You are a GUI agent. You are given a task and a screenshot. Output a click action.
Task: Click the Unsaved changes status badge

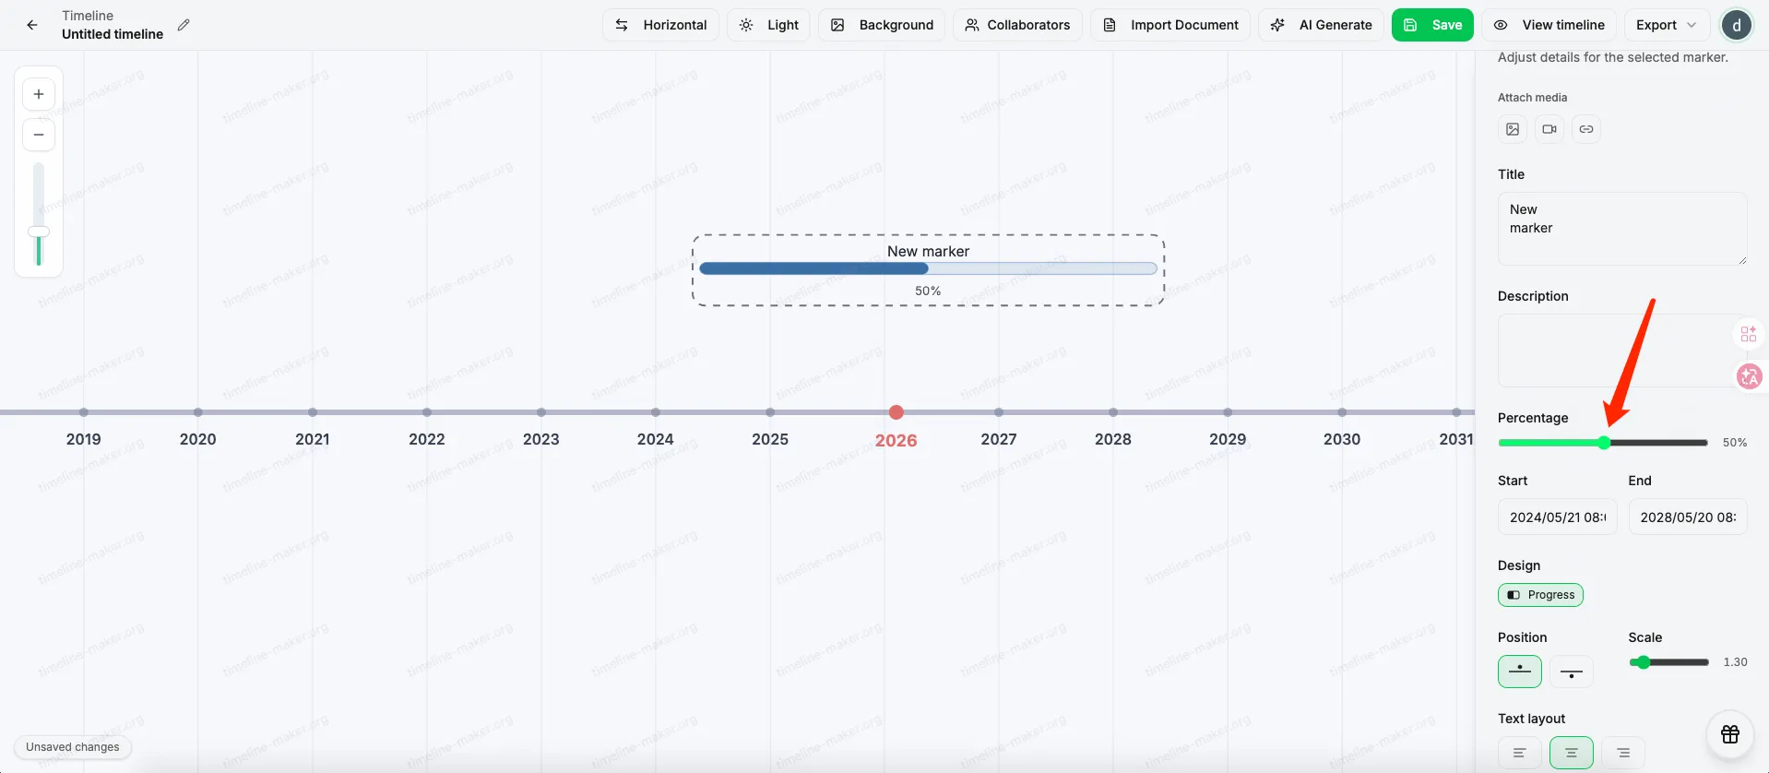click(x=73, y=747)
